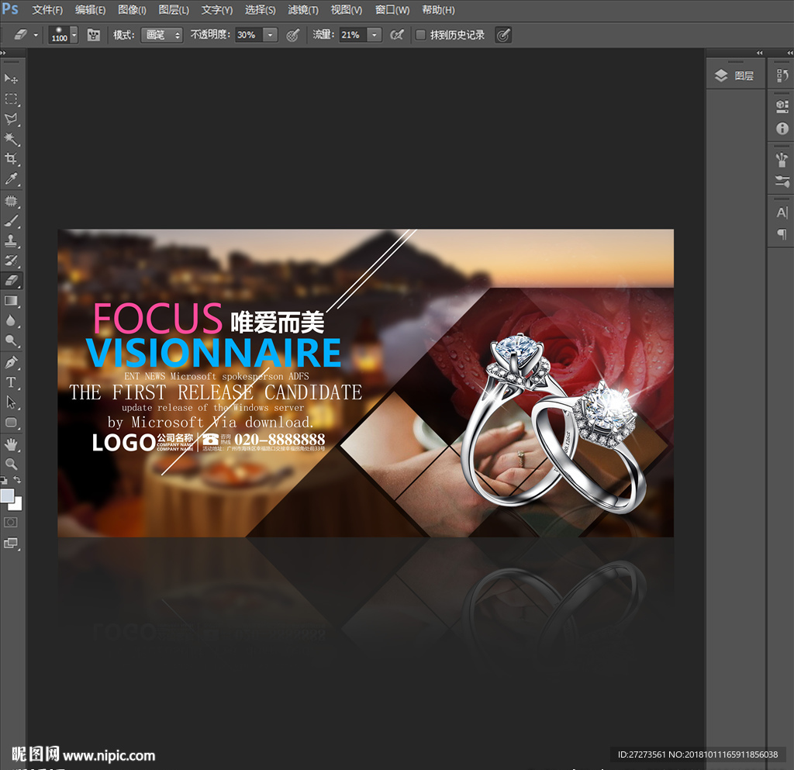Enable the 抹到历史记录 checkbox
Image resolution: width=794 pixels, height=770 pixels.
tap(420, 35)
